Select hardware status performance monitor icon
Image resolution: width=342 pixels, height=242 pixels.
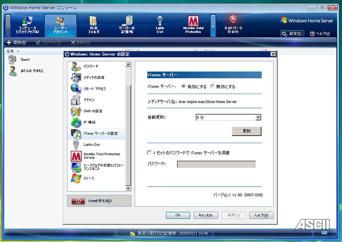(x=76, y=167)
